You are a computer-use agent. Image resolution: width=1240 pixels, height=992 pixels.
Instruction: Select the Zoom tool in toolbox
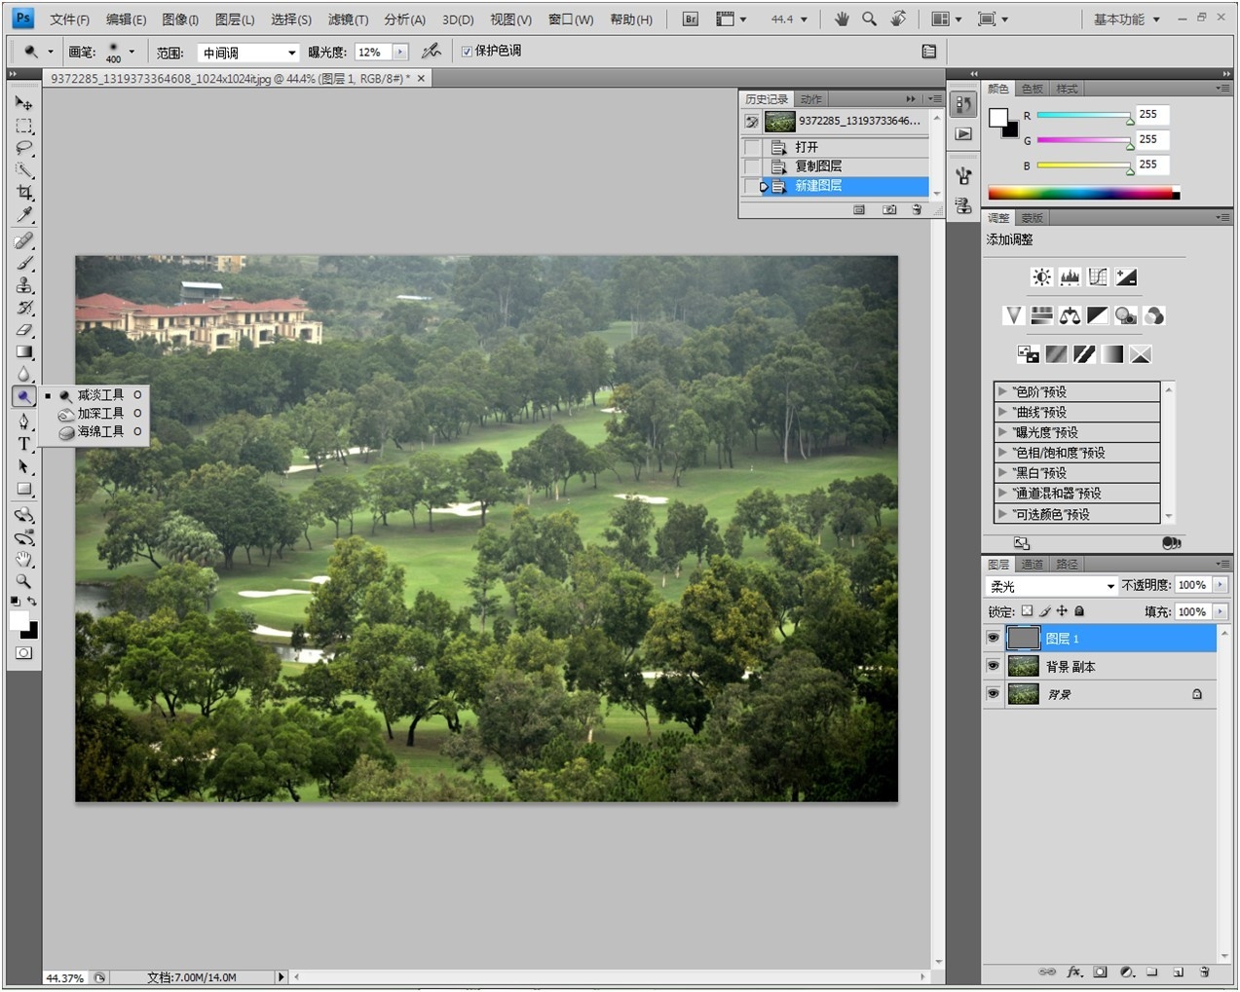pyautogui.click(x=24, y=581)
